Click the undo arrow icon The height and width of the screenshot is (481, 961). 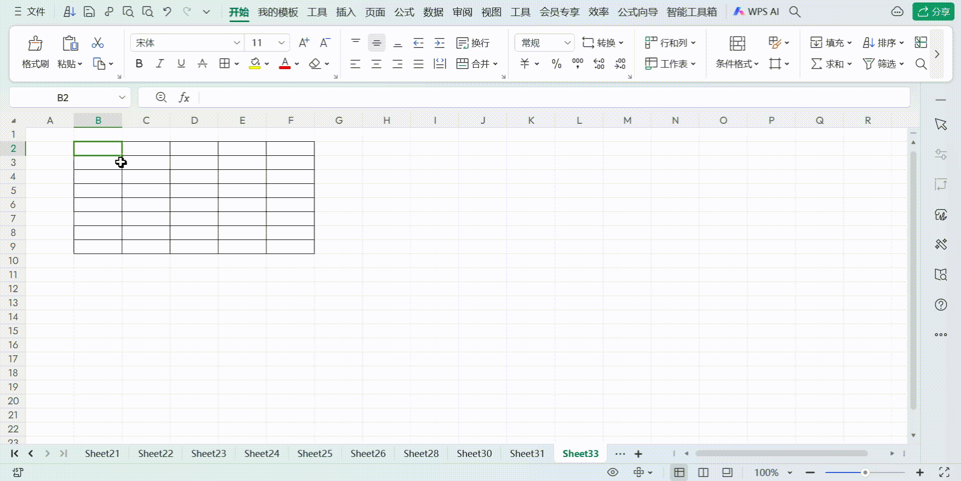pos(167,12)
